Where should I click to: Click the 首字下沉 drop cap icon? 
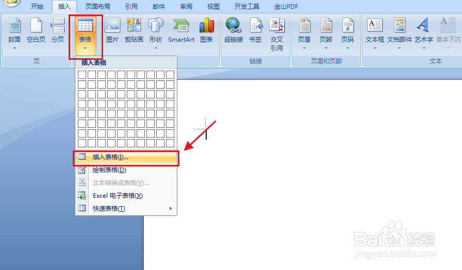click(449, 25)
